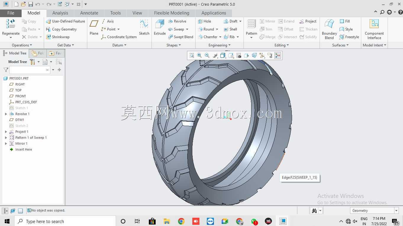Click the Fill surface tool
The image size is (403, 226).
coord(345,21)
